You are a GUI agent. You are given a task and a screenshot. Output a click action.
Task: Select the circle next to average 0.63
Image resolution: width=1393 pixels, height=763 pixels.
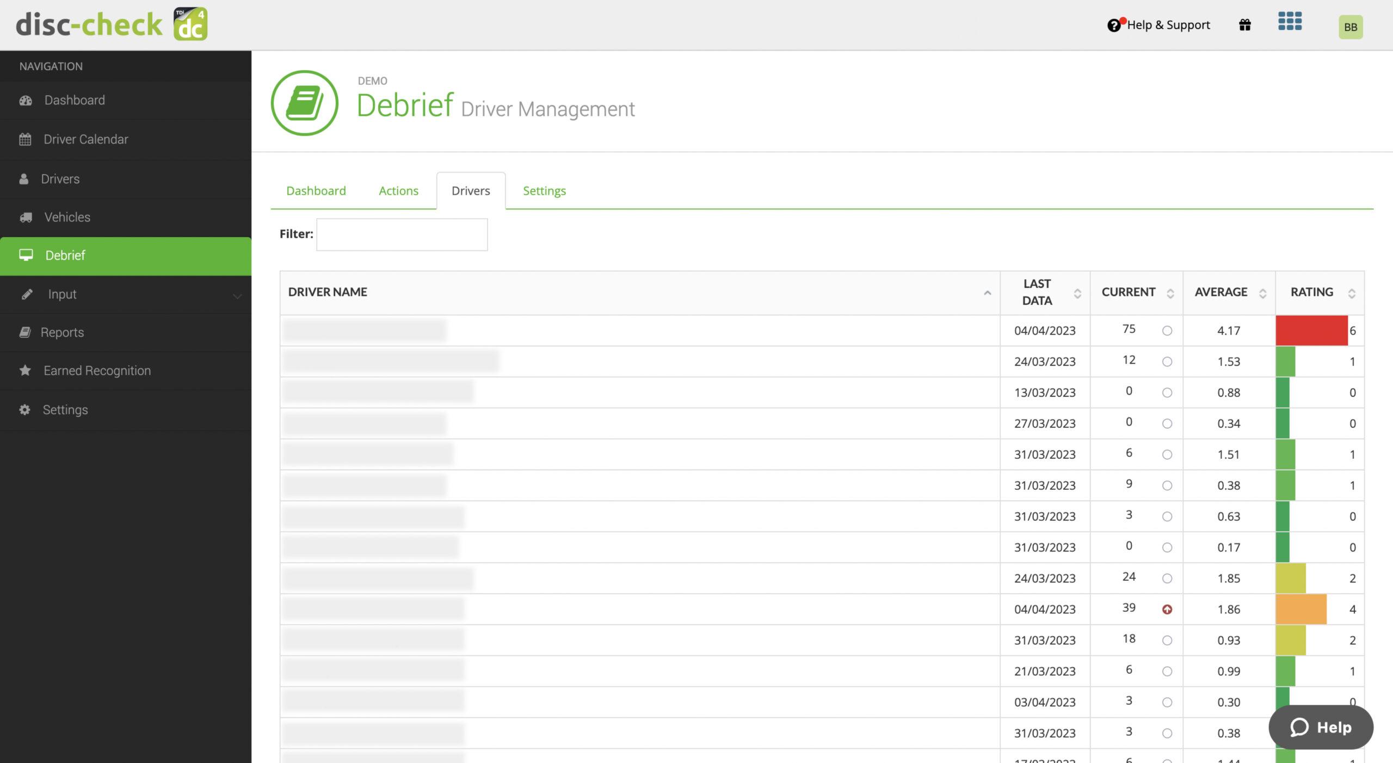[x=1167, y=517]
